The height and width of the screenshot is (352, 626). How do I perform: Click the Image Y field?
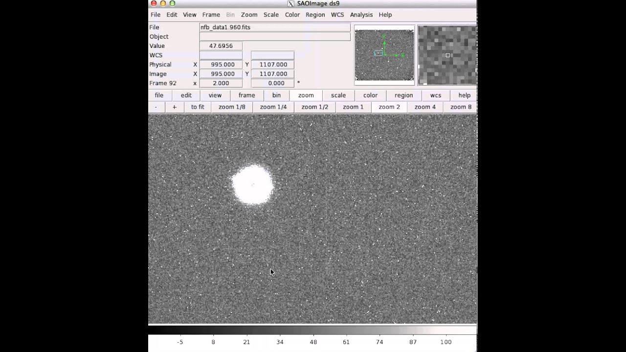[273, 74]
